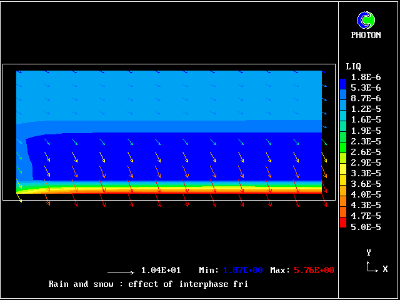This screenshot has width=400, height=300.
Task: Select the LIQ legend title
Action: coord(353,66)
